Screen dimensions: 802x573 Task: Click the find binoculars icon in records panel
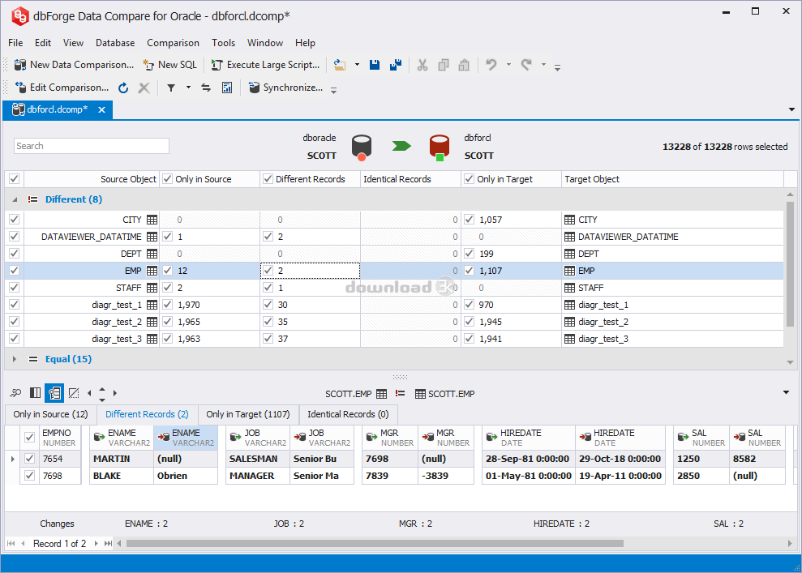[x=15, y=393]
